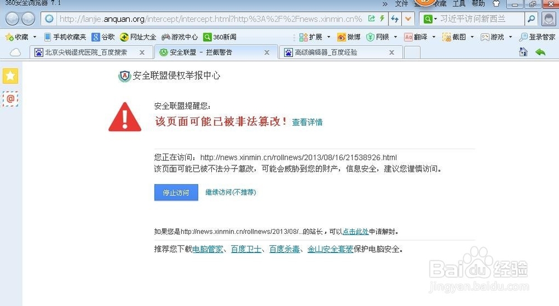Click the share icon in address bar
This screenshot has width=559, height=306.
click(x=372, y=18)
